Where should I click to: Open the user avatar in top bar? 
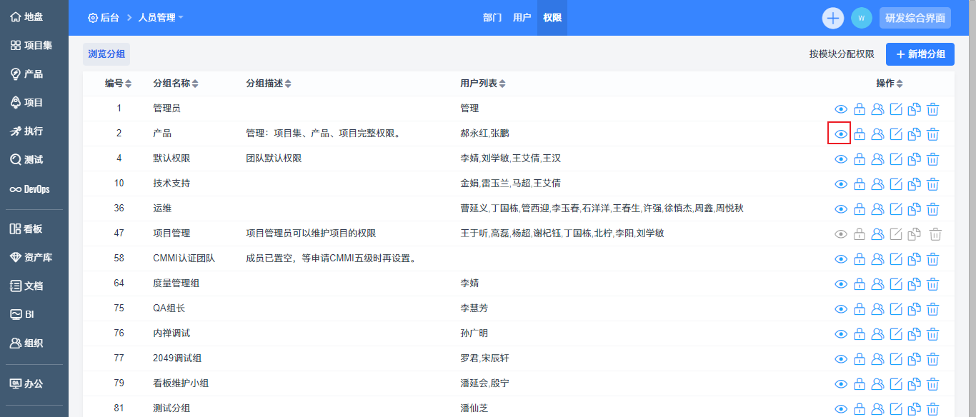862,18
